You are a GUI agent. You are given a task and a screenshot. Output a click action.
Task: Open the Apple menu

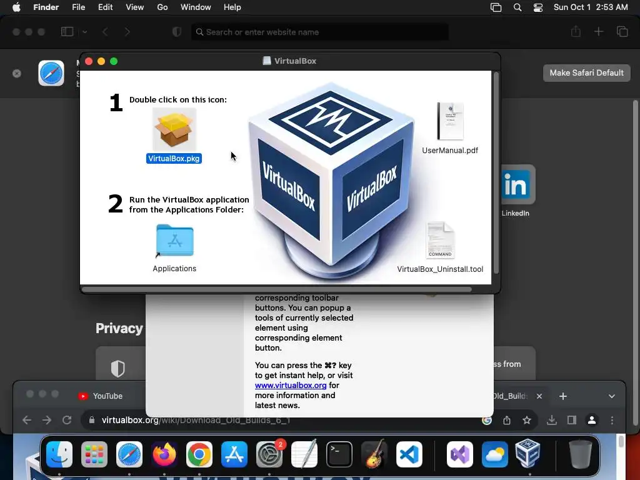point(16,7)
